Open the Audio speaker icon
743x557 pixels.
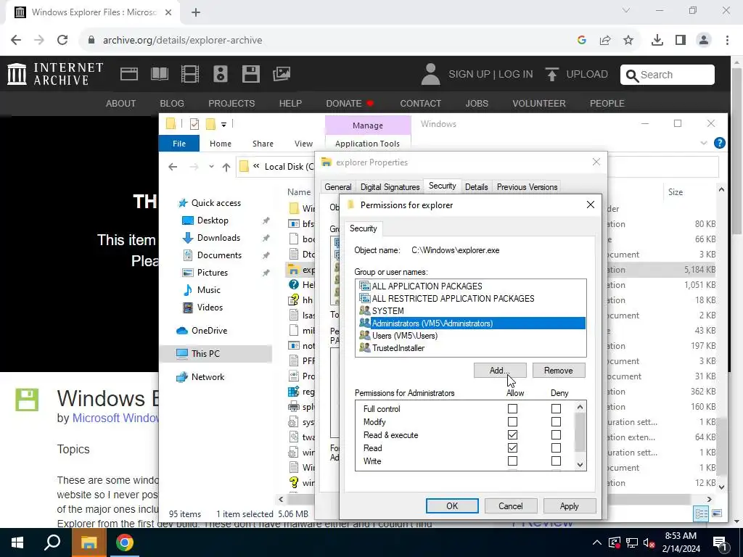coord(221,74)
